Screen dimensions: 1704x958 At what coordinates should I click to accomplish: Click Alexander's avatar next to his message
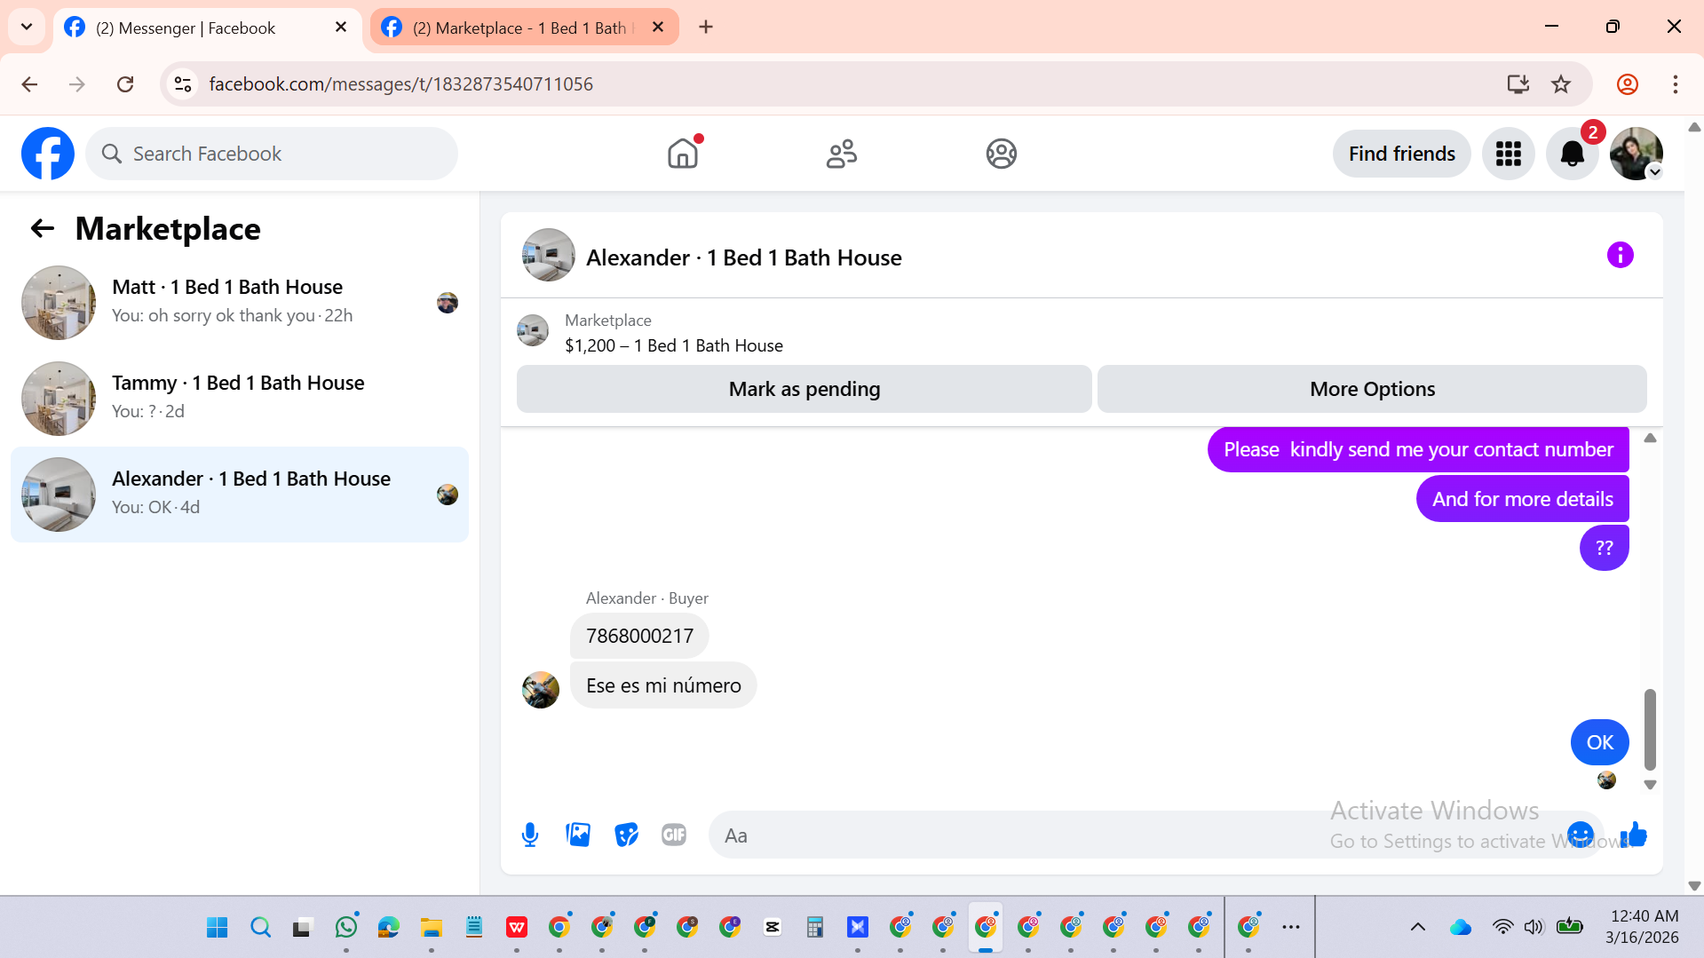click(x=540, y=690)
